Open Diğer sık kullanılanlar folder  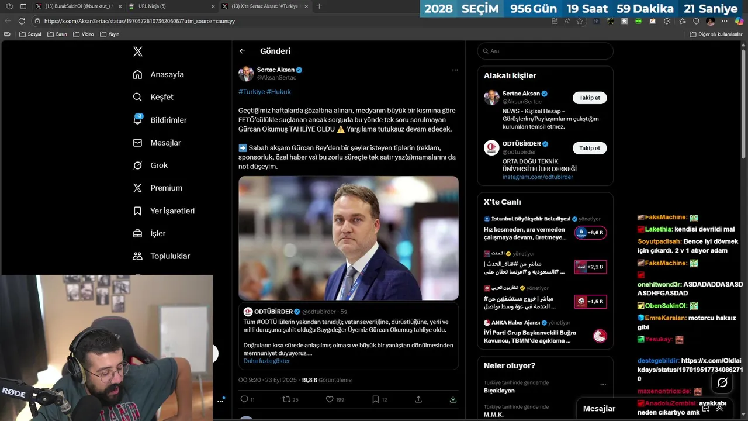point(716,34)
